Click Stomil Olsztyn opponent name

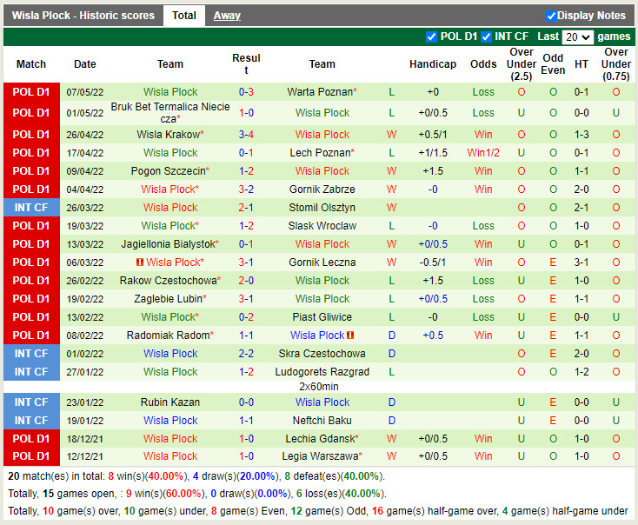pos(322,208)
